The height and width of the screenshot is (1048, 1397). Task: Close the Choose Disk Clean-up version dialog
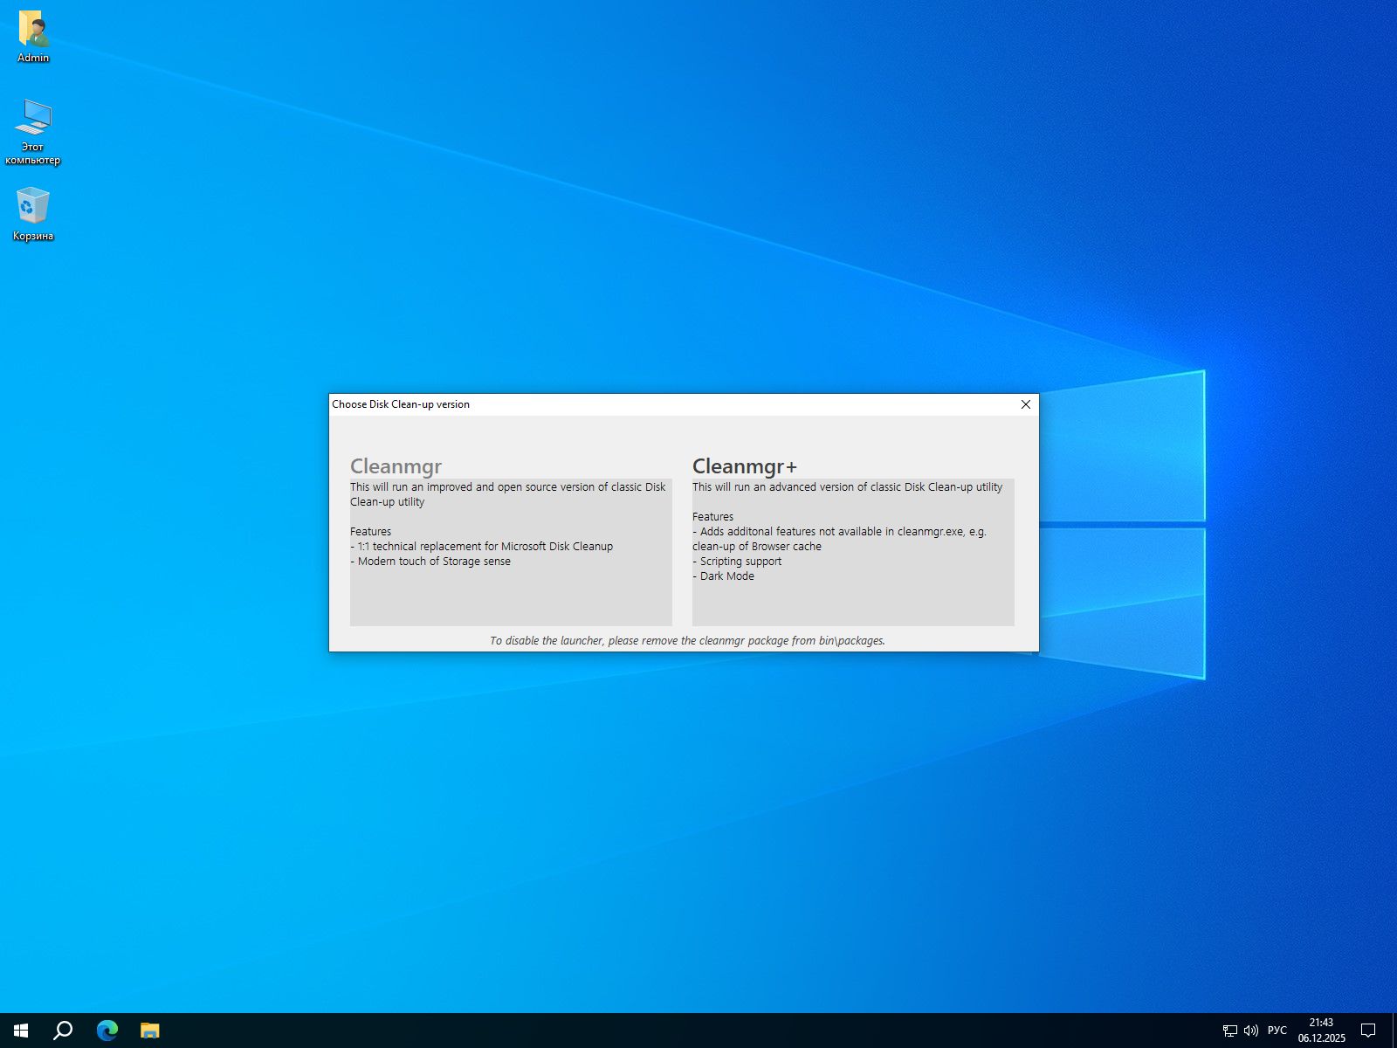pyautogui.click(x=1026, y=404)
